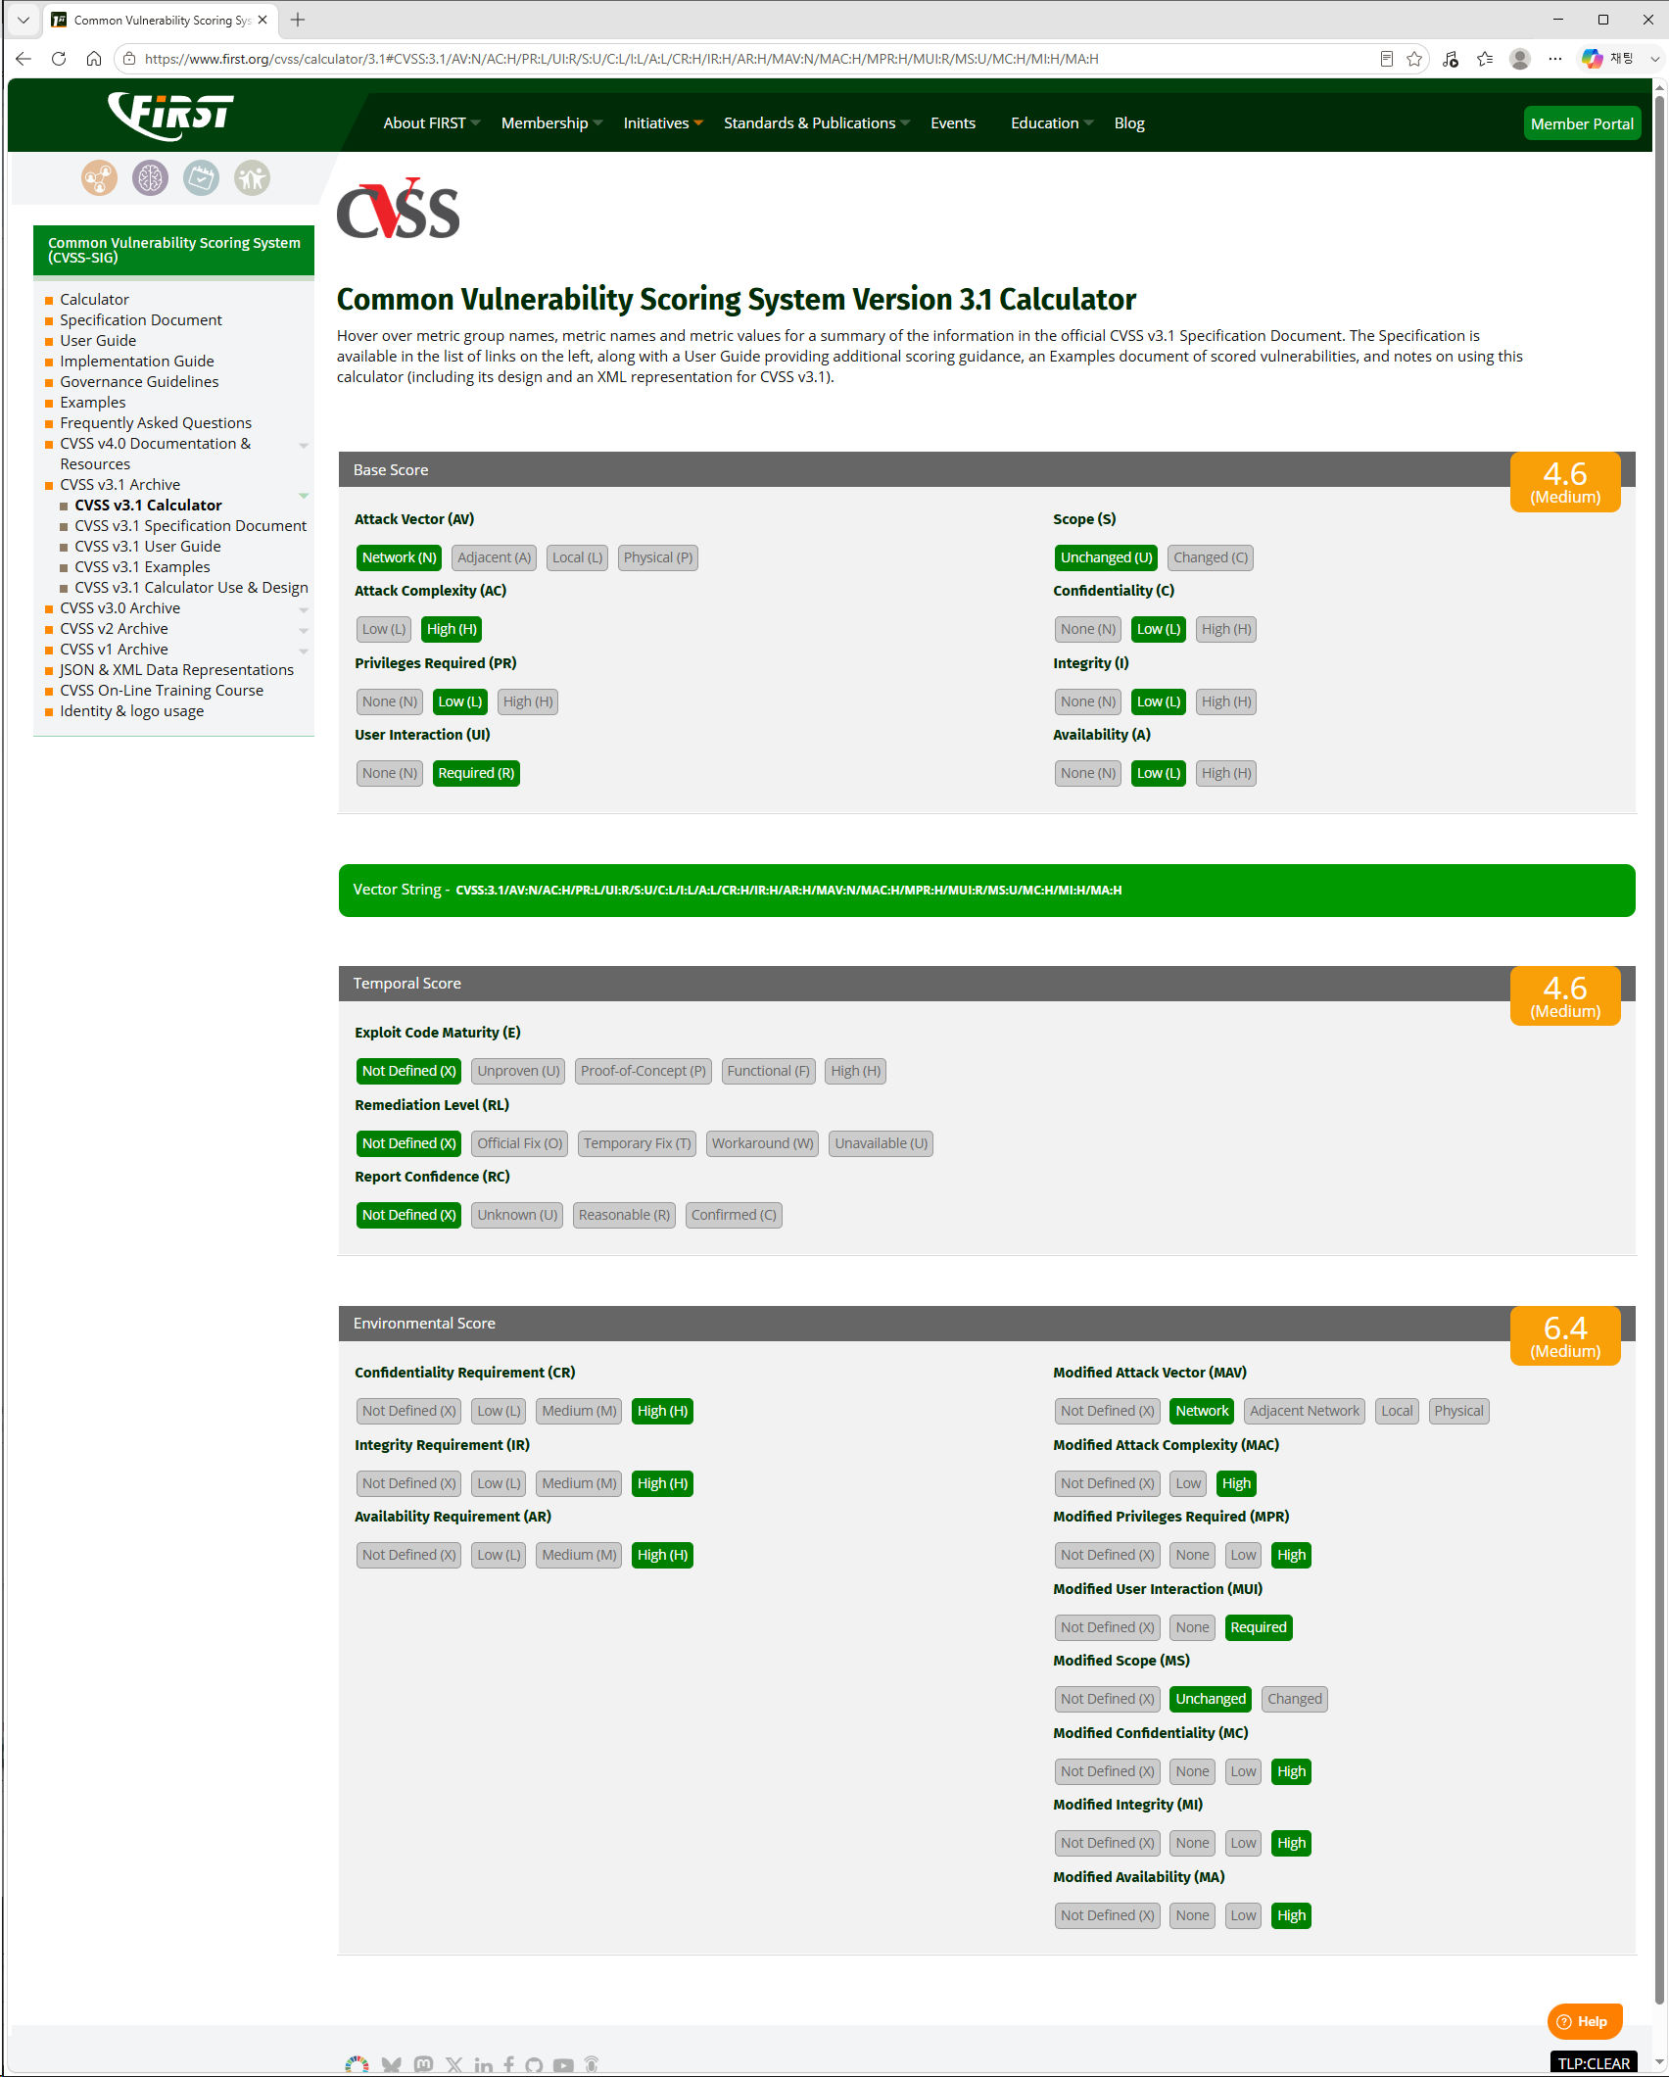Set Attack Complexity to Low (L)
Screen dimensions: 1669x2077
(x=384, y=629)
